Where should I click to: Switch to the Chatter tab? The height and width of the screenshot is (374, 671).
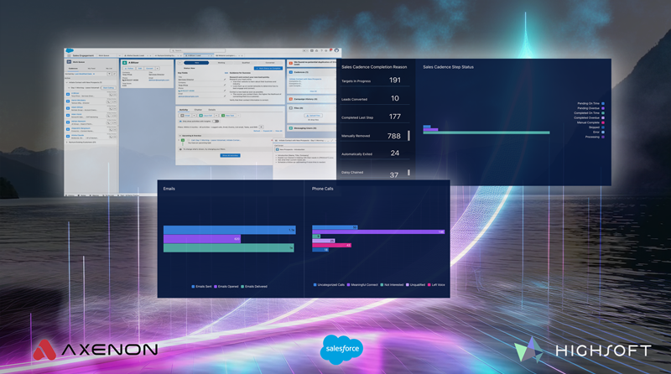(x=198, y=110)
